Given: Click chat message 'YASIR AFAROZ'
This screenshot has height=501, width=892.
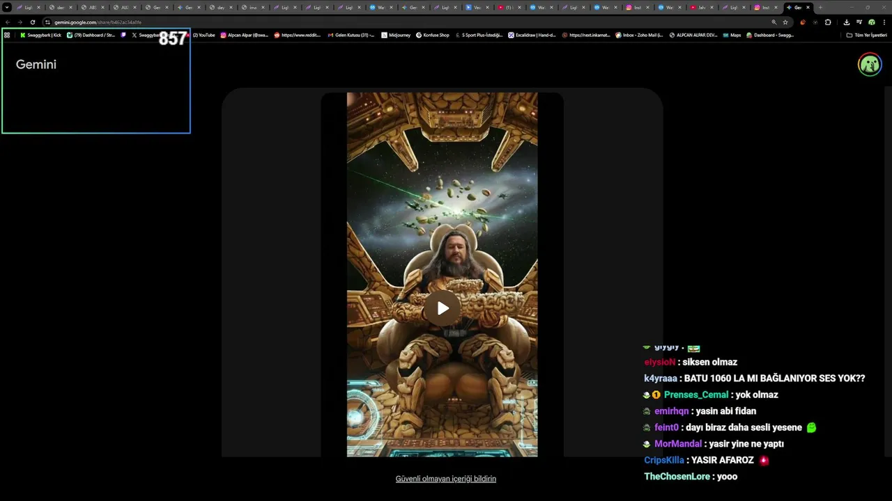Looking at the screenshot, I should (x=723, y=461).
